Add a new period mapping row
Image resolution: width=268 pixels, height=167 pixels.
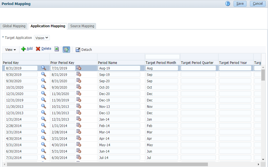(x=27, y=49)
